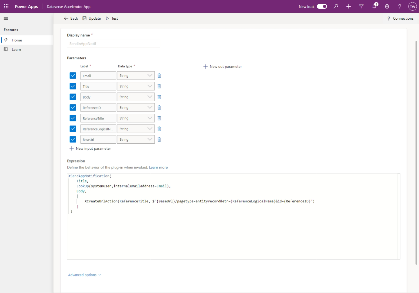419x293 pixels.
Task: Click the Email label field
Action: pyautogui.click(x=98, y=76)
